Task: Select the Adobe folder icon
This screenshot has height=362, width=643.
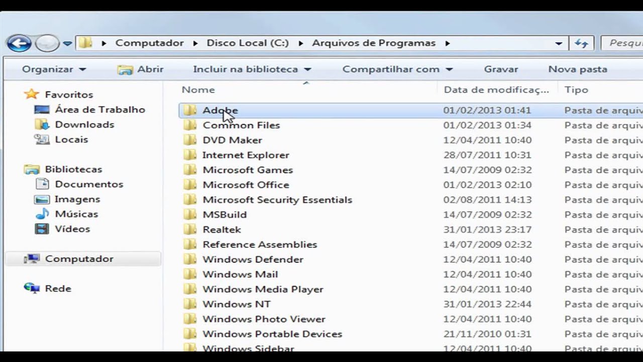Action: pyautogui.click(x=189, y=110)
